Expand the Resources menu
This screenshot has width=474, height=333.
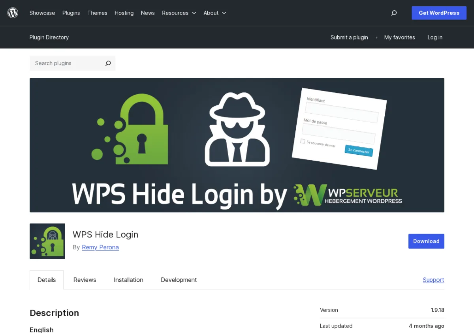179,13
